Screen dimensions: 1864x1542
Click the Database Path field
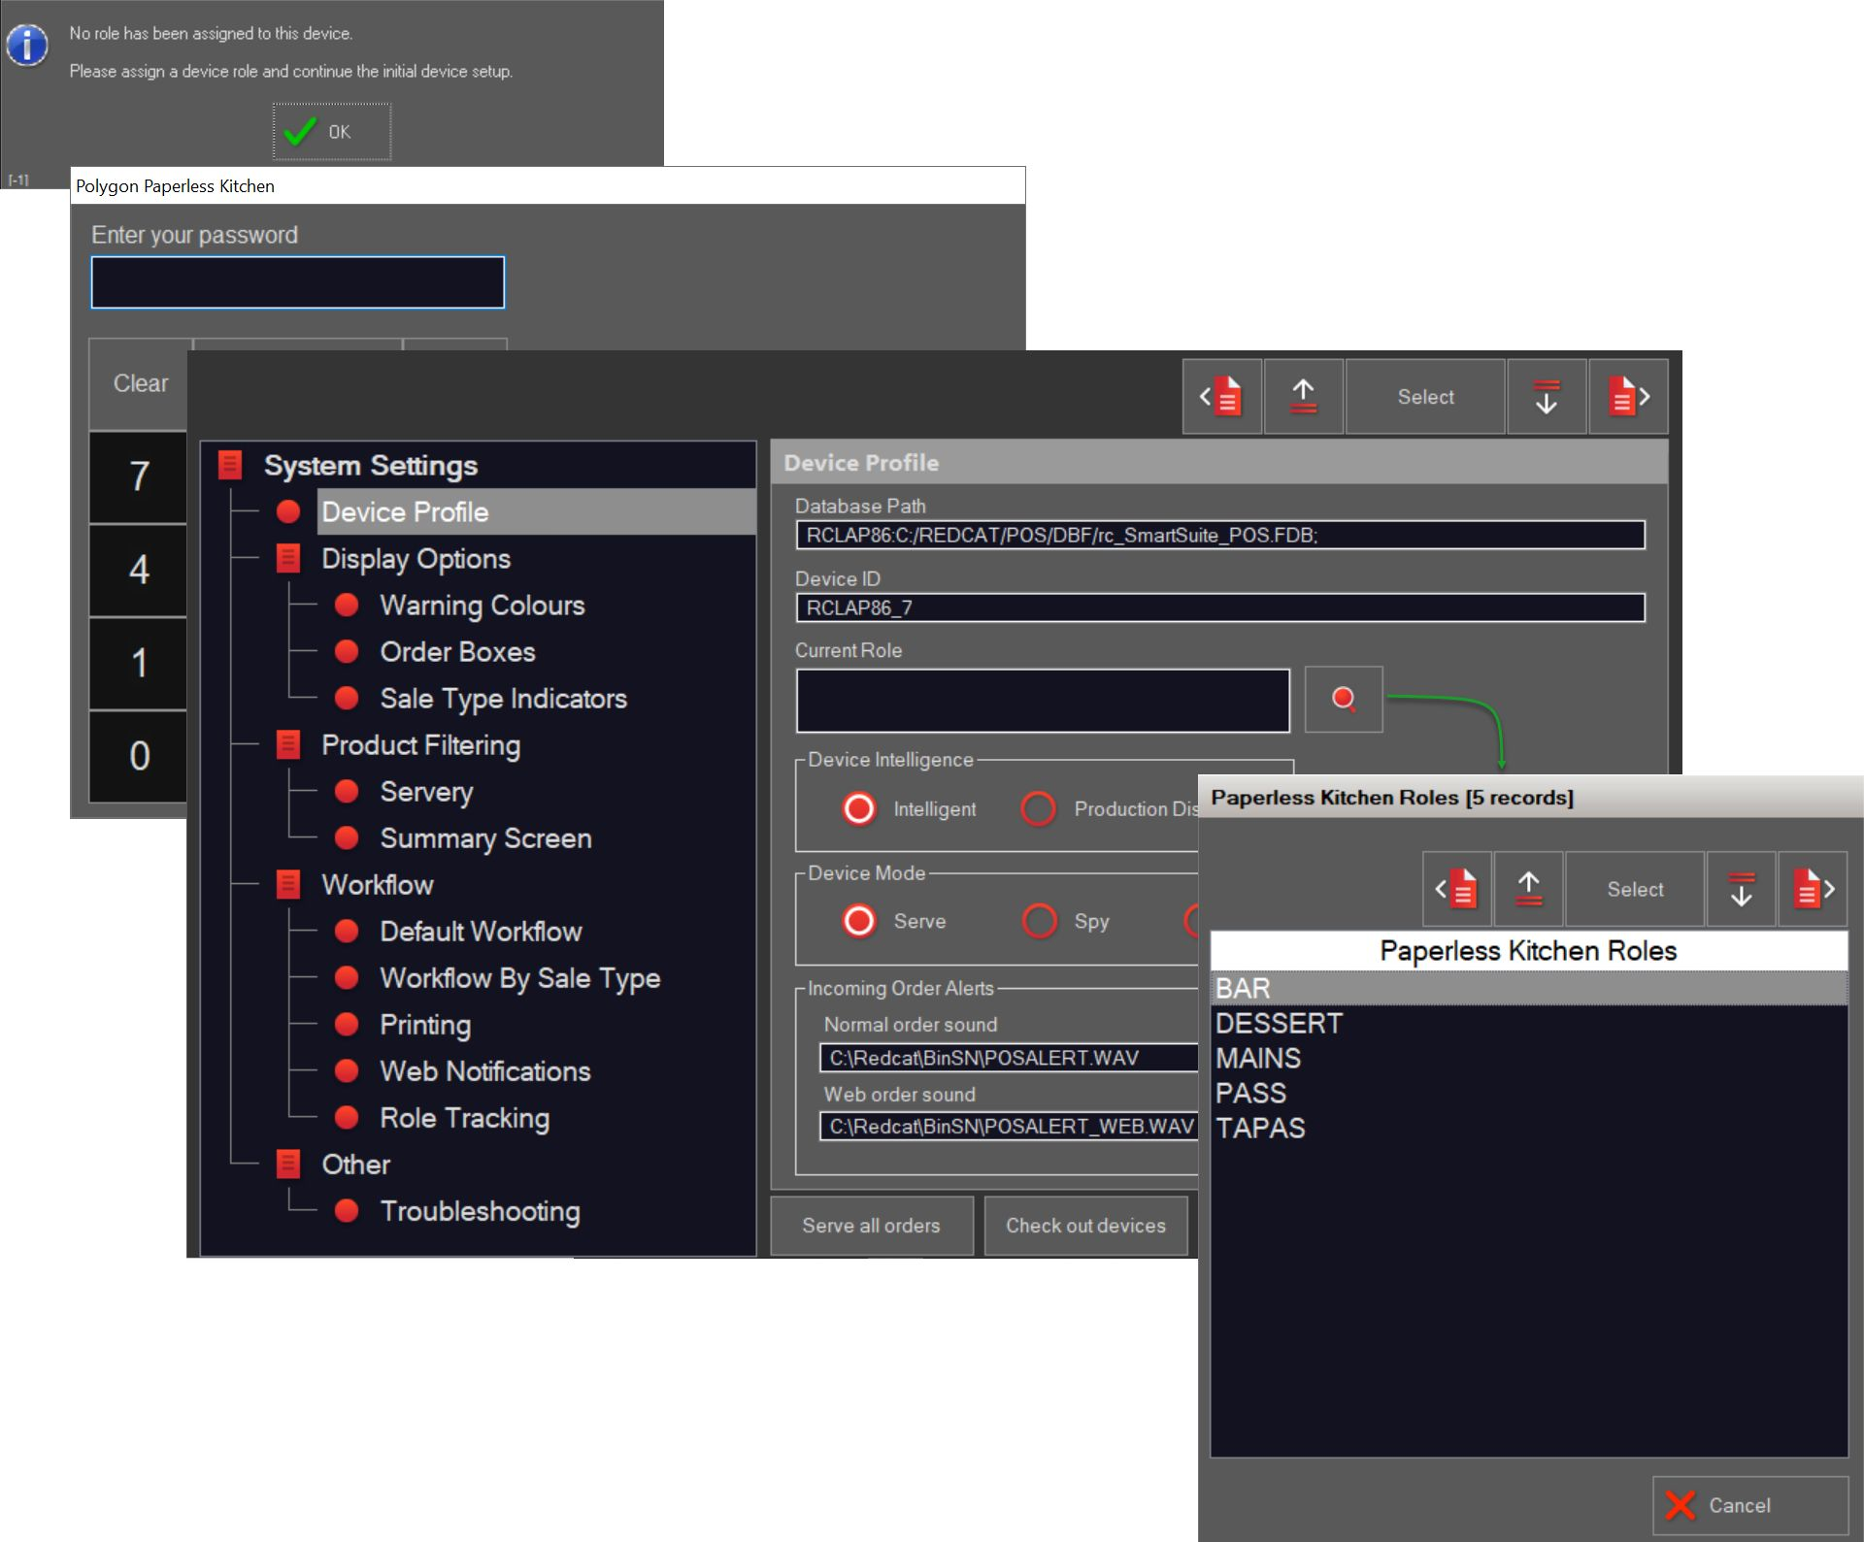[x=1220, y=535]
